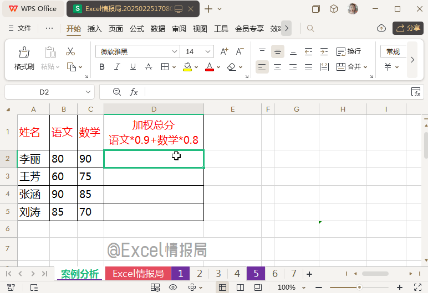Click the Cut scissors icon
The height and width of the screenshot is (293, 428).
click(x=70, y=51)
